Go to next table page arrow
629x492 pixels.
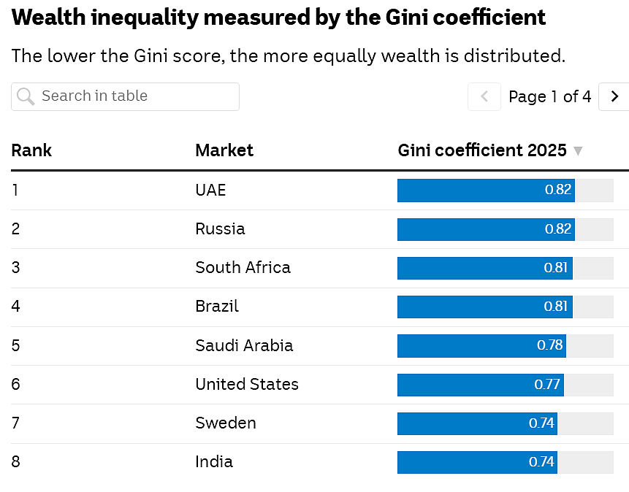(x=614, y=96)
